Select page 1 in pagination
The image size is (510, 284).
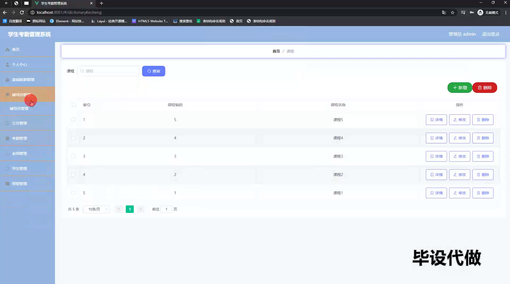click(x=130, y=209)
